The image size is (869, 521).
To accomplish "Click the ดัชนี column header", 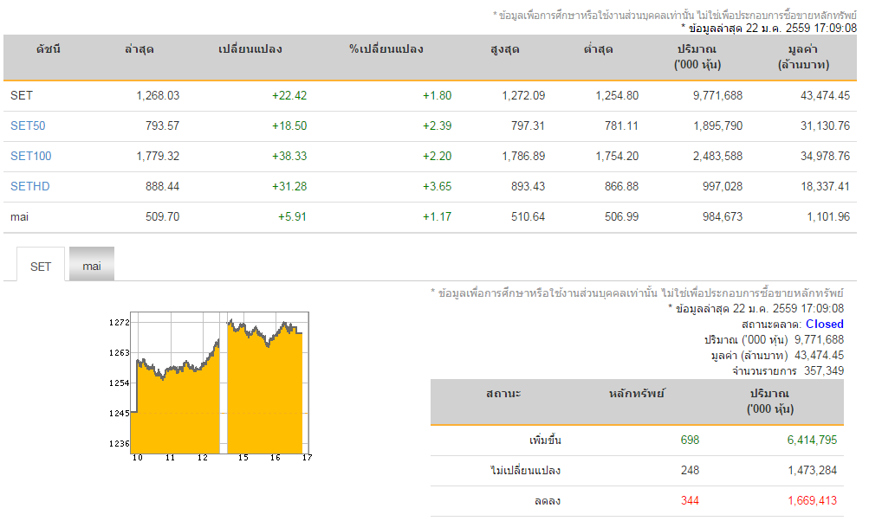I will point(49,49).
